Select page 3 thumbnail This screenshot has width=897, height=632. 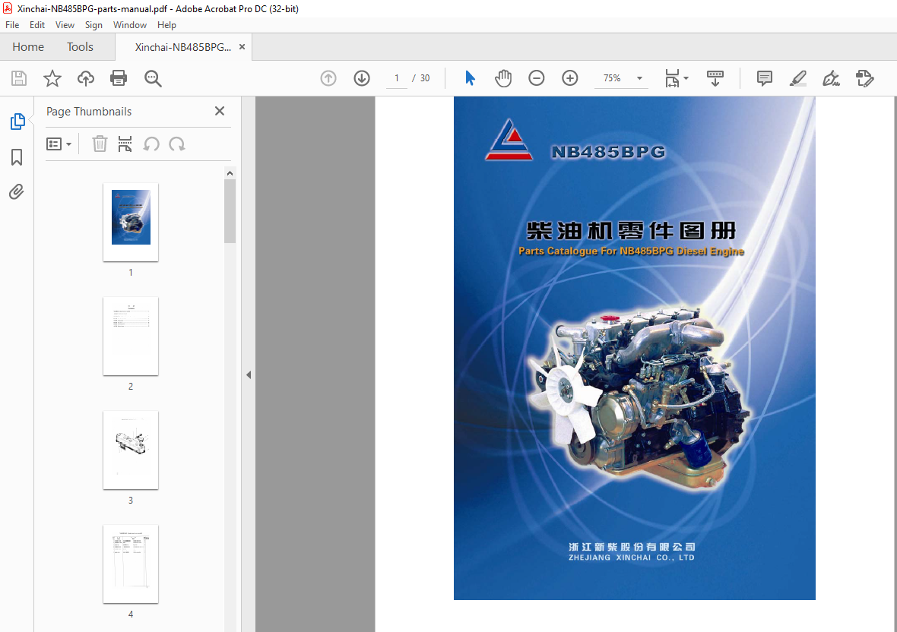point(131,450)
